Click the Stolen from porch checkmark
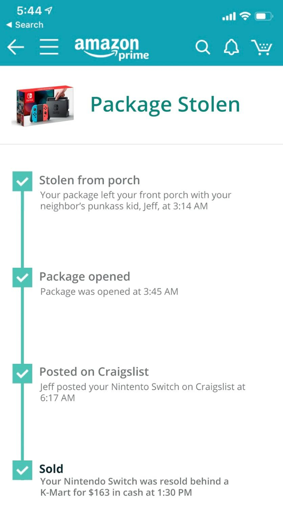The image size is (283, 514). pyautogui.click(x=22, y=182)
